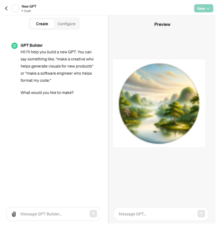The height and width of the screenshot is (225, 216).
Task: Click the 'What would you like to make?' text
Action: (47, 93)
